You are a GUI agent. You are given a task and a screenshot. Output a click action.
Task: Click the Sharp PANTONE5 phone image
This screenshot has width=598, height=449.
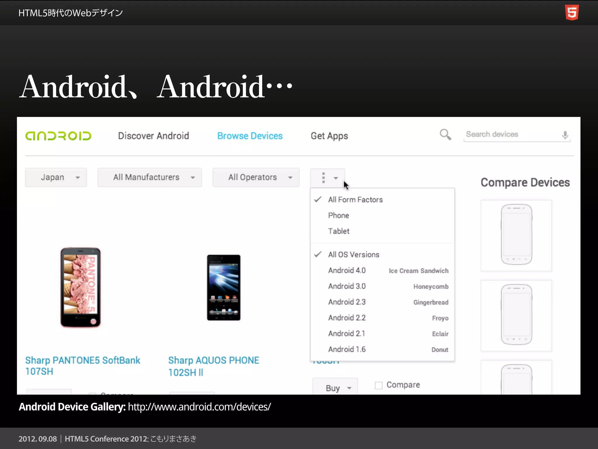(81, 287)
